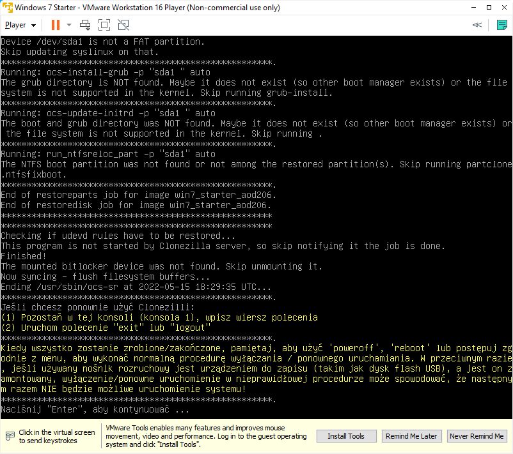Click the Install Tools button
513x454 pixels.
pyautogui.click(x=346, y=436)
